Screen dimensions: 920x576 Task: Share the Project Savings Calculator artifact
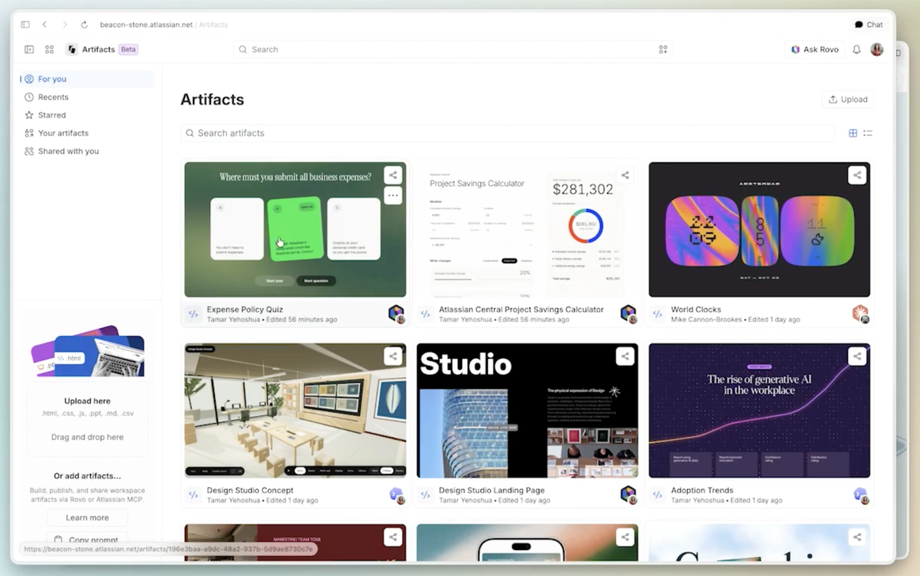pos(625,175)
